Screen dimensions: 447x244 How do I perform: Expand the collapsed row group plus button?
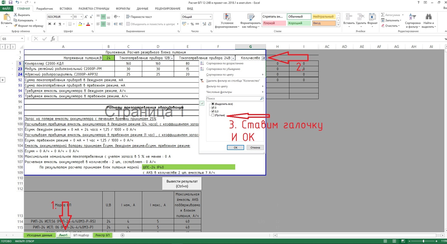3,80
